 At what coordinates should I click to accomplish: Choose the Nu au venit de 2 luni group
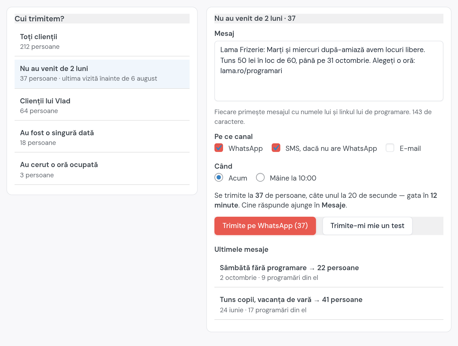[102, 74]
